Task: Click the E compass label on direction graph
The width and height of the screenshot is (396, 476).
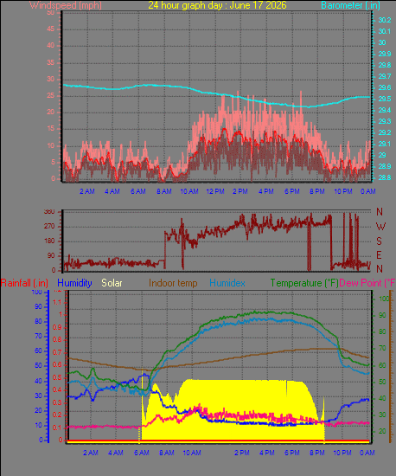Action: (379, 255)
